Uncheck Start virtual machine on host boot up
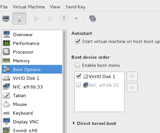Image resolution: width=160 pixels, height=133 pixels. [x=78, y=42]
